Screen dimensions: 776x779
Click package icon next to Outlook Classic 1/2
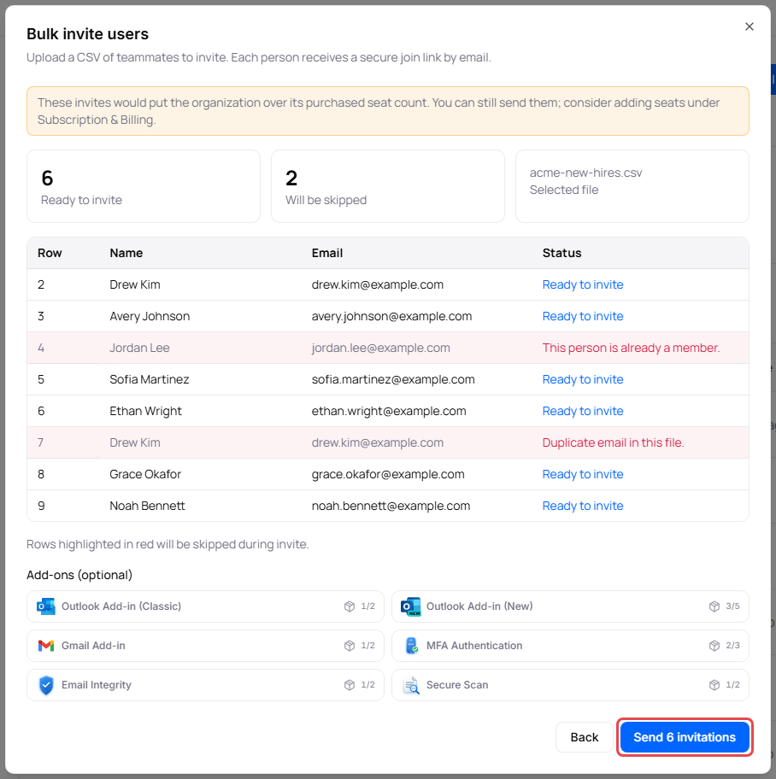point(350,606)
